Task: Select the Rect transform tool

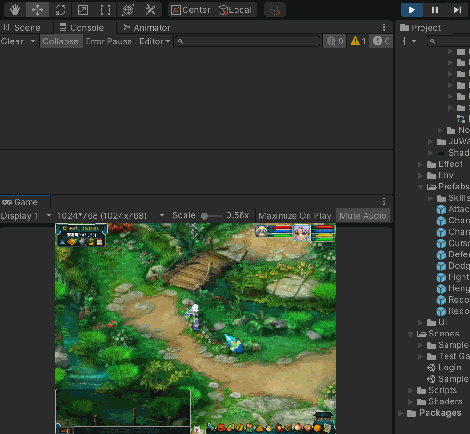Action: pos(105,10)
